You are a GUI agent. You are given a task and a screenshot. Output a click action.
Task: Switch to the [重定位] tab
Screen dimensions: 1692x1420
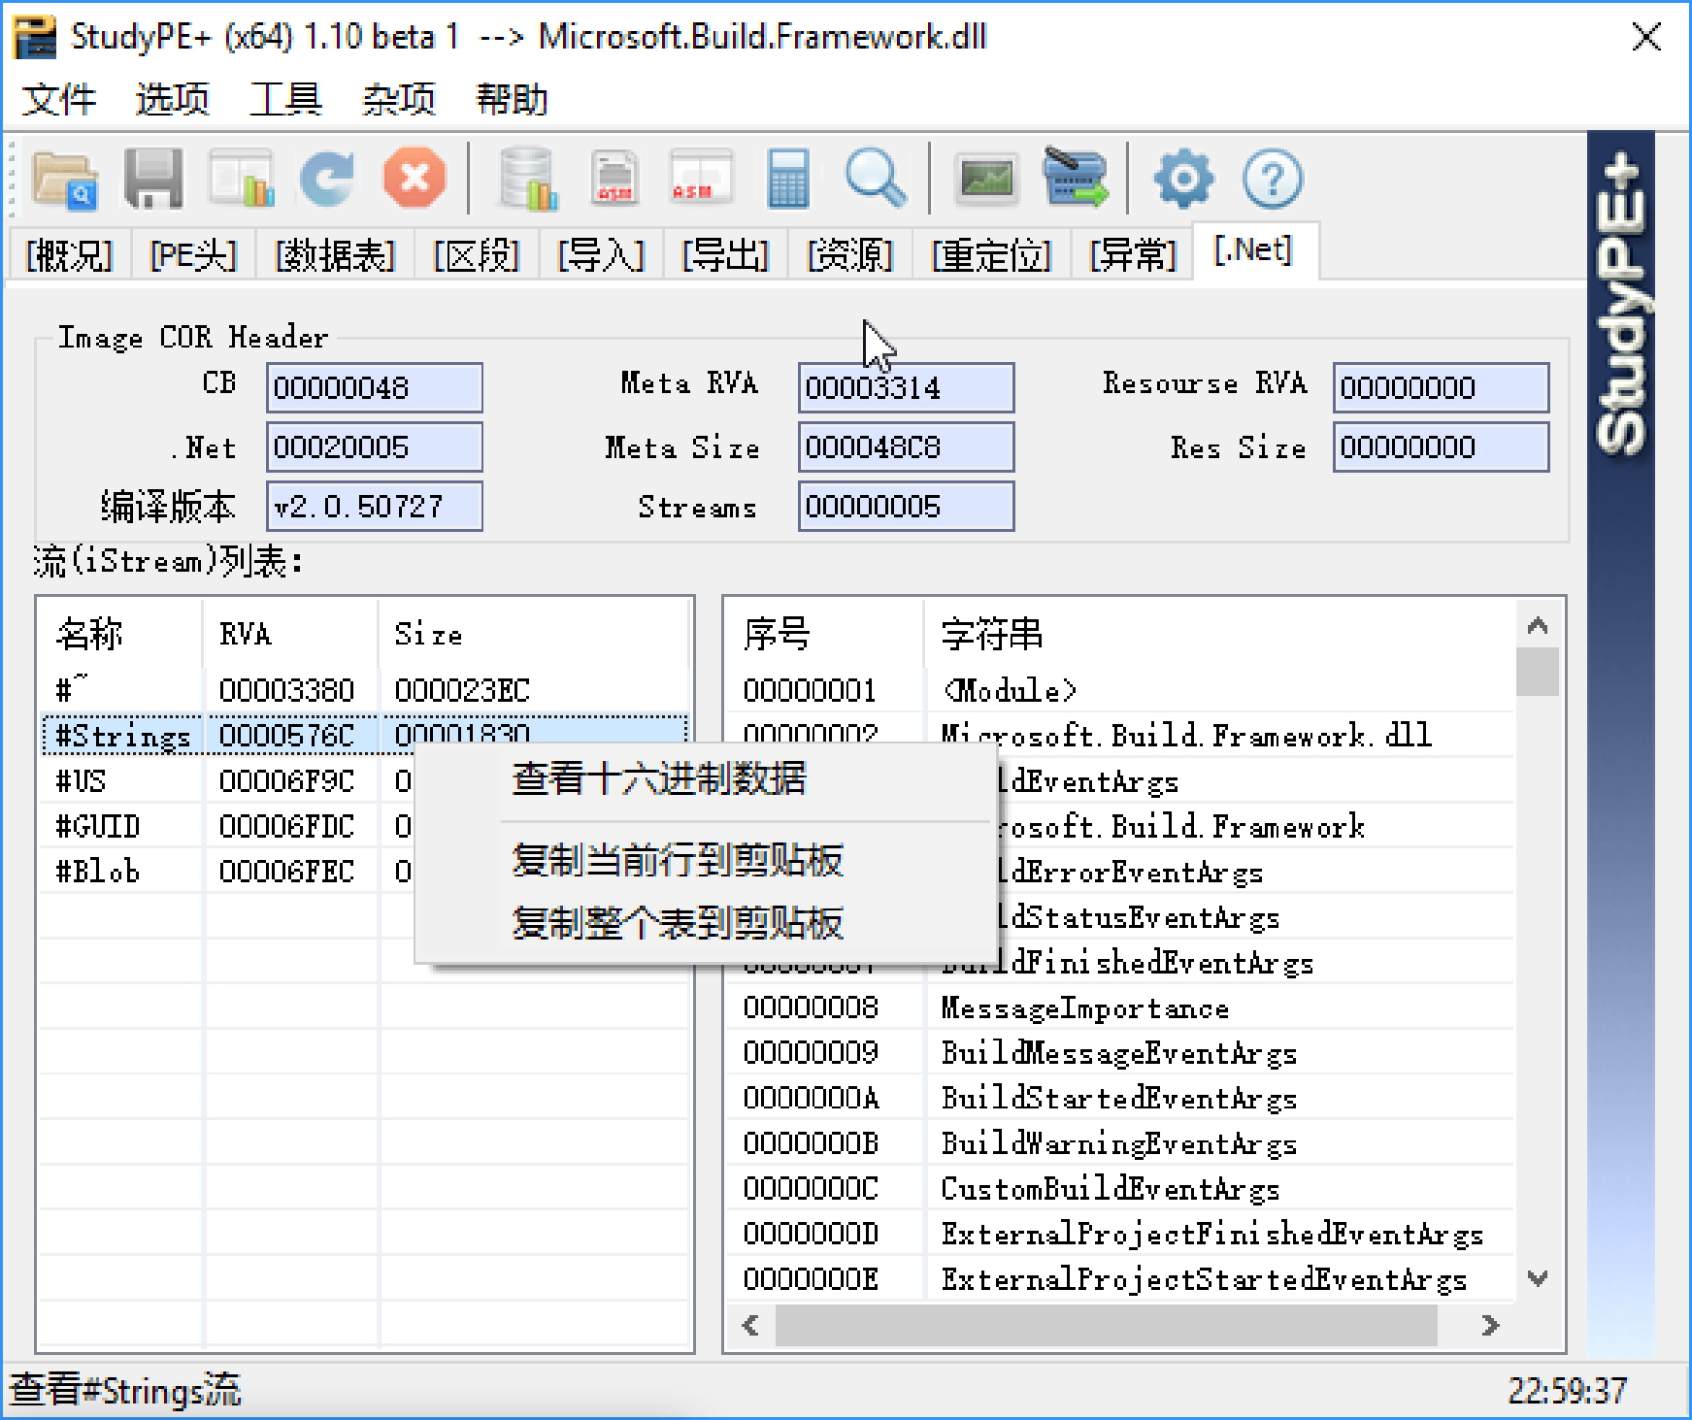991,255
